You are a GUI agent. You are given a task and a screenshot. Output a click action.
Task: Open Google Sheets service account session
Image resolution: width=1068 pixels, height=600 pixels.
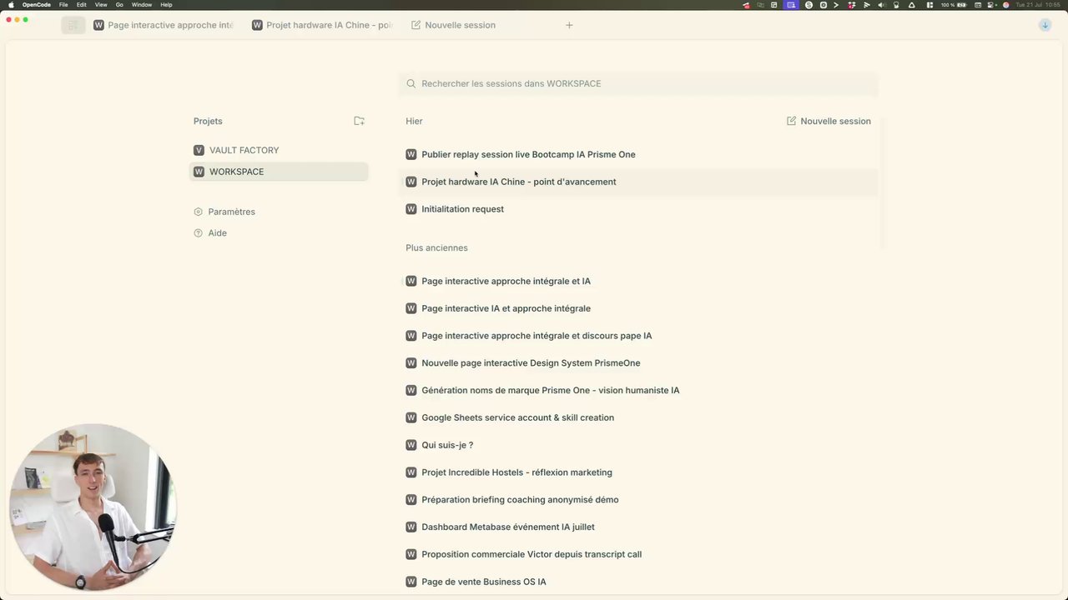638,417
